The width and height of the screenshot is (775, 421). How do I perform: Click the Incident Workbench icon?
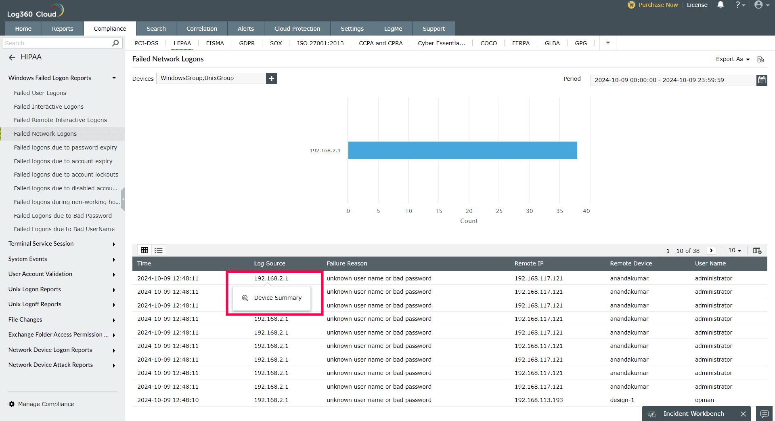pyautogui.click(x=652, y=414)
